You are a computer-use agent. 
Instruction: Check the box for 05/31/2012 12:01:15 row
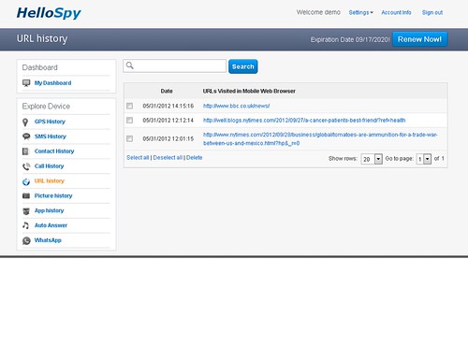(x=129, y=138)
